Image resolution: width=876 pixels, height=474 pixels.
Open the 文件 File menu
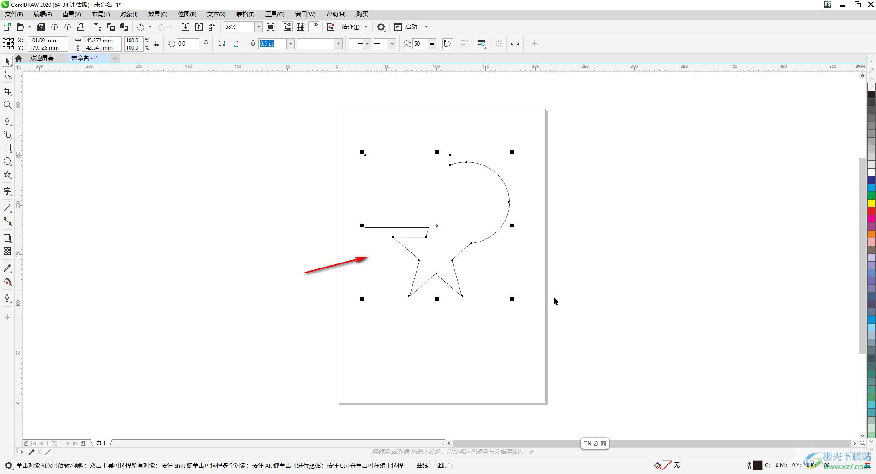[x=14, y=14]
